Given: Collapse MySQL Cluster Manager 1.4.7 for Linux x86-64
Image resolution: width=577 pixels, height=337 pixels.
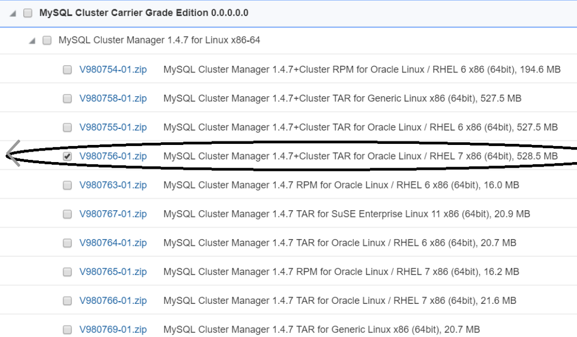Looking at the screenshot, I should click(33, 41).
